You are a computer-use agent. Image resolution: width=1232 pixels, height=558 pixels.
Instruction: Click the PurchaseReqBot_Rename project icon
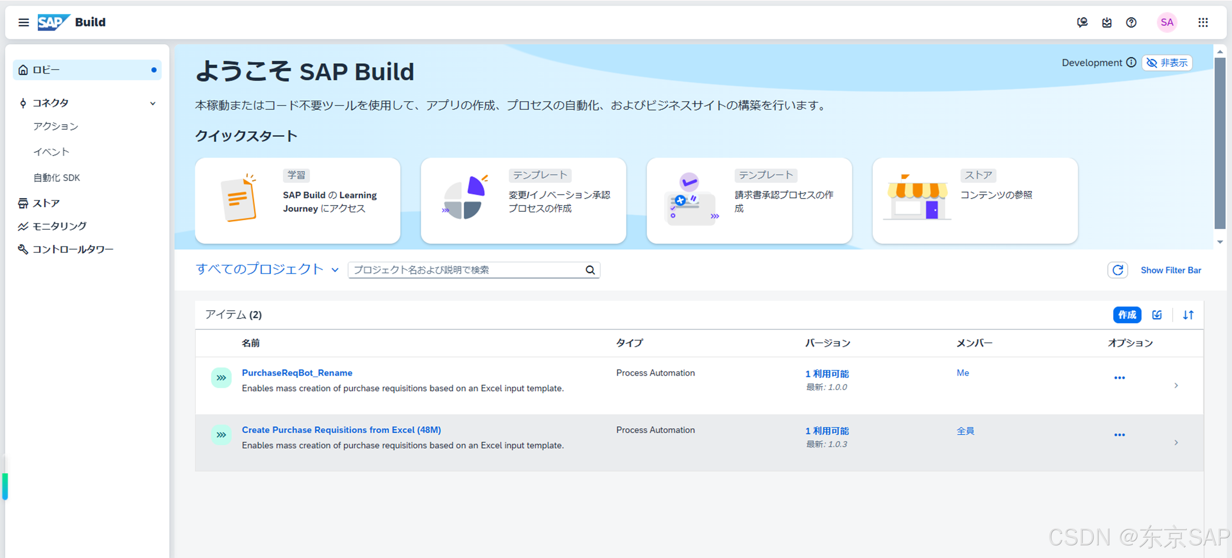click(221, 378)
